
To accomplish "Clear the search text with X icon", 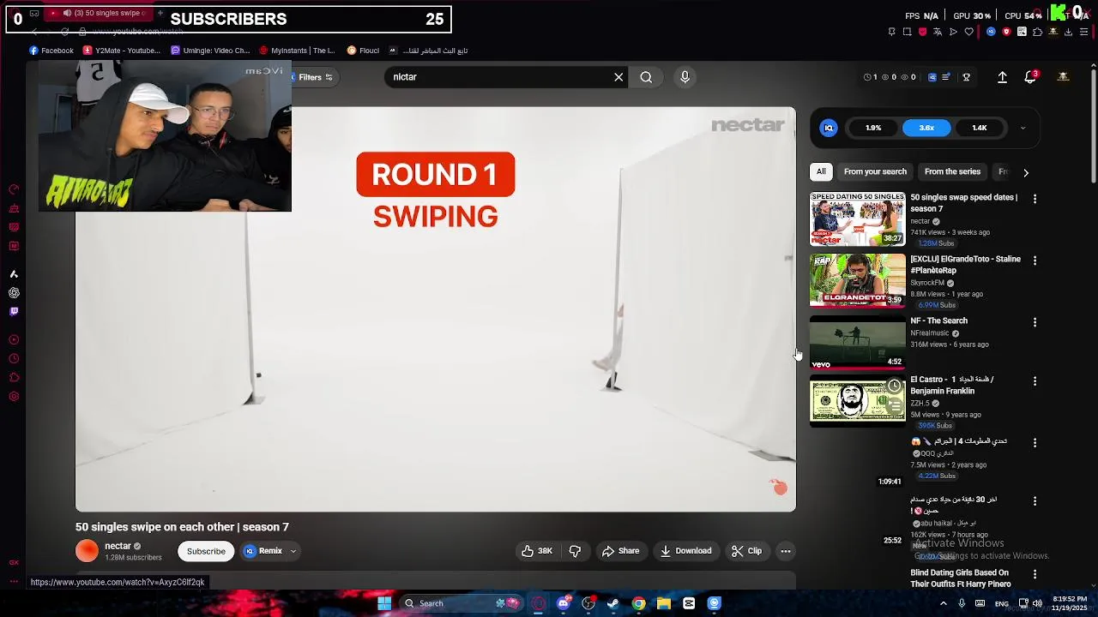I will pos(618,77).
